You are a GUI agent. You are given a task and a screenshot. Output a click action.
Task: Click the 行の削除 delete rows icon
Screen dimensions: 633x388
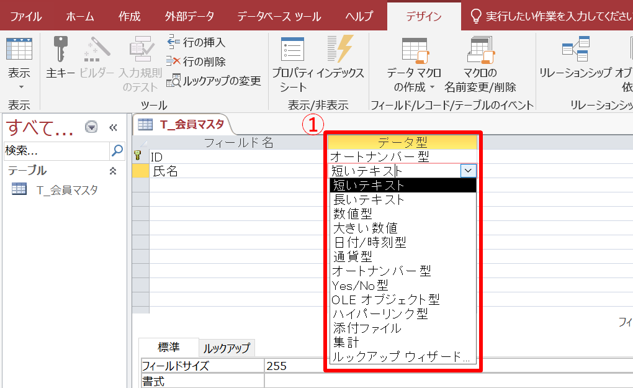point(173,61)
